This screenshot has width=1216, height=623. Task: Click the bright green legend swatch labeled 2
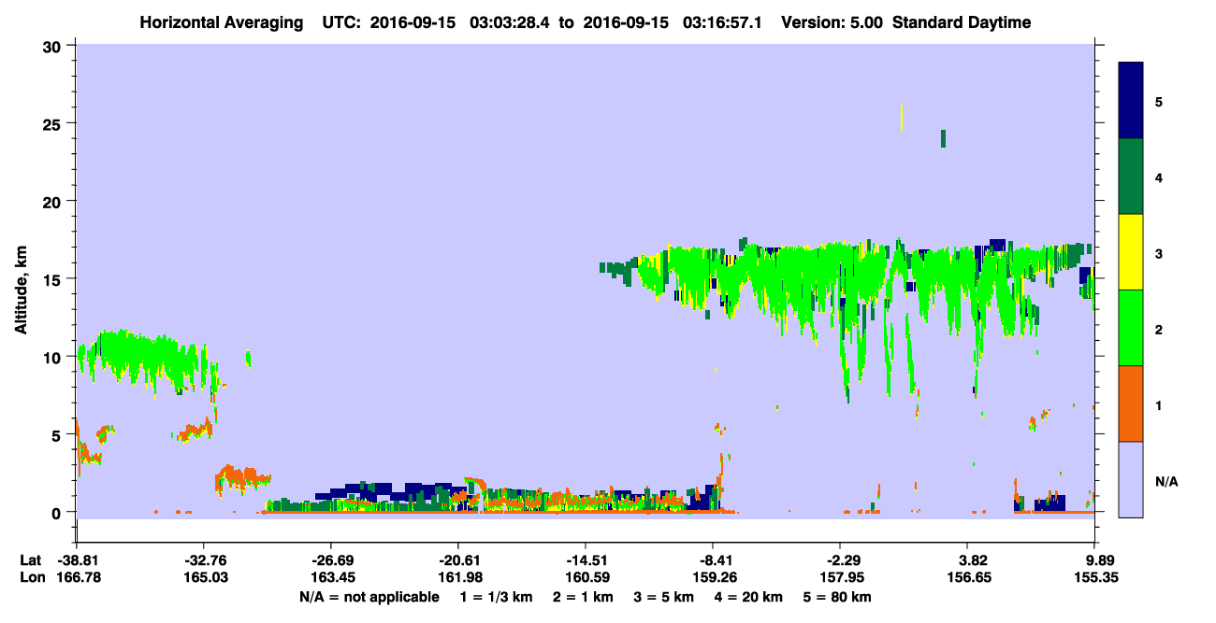[x=1131, y=328]
